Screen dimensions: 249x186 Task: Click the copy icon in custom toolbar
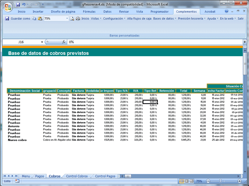[x=34, y=19]
